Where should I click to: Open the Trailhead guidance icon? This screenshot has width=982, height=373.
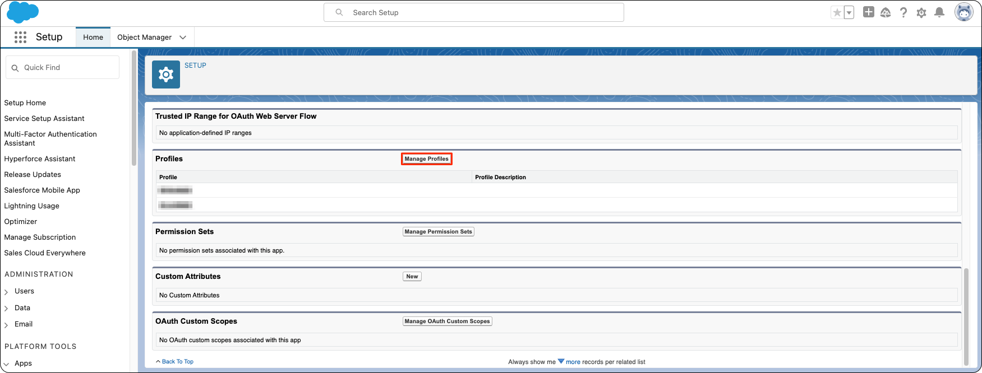[x=886, y=12]
